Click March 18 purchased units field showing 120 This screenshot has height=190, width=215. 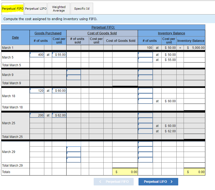pos(37,91)
